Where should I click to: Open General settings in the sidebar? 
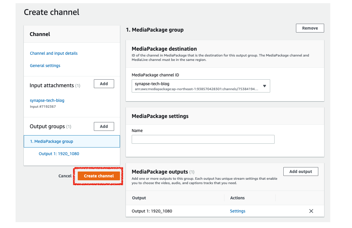point(45,66)
